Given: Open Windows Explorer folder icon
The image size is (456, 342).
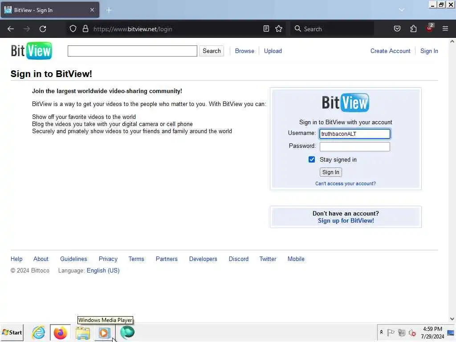Looking at the screenshot, I should coord(83,333).
